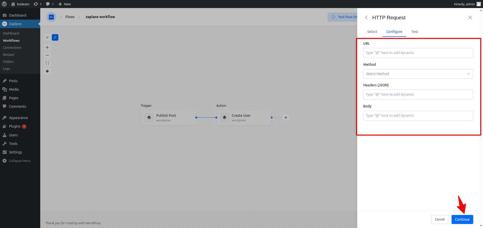483x228 pixels.
Task: Toggle the canvas lock icon
Action: [x=47, y=71]
